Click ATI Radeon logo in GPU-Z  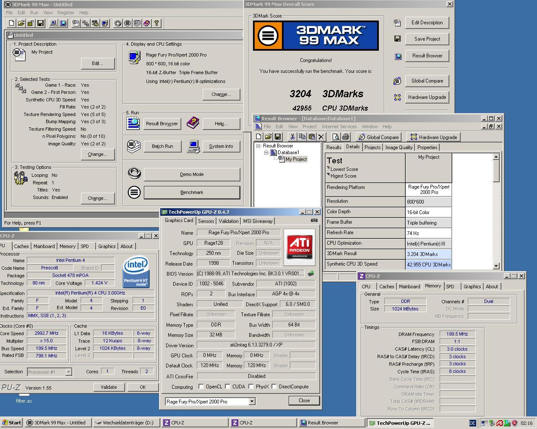coord(299,247)
